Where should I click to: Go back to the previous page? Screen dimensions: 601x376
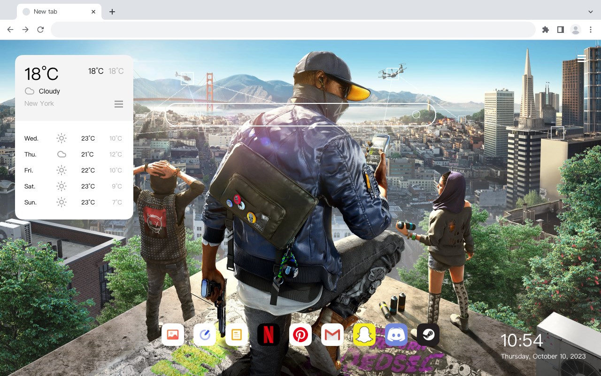(10, 30)
